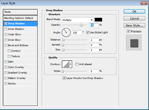149x110 pixels.
Task: Enable the Gradient Overlay checkbox
Action: click(x=6, y=73)
